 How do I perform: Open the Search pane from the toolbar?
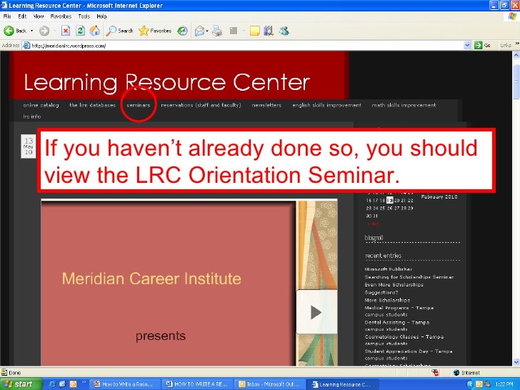(x=119, y=31)
